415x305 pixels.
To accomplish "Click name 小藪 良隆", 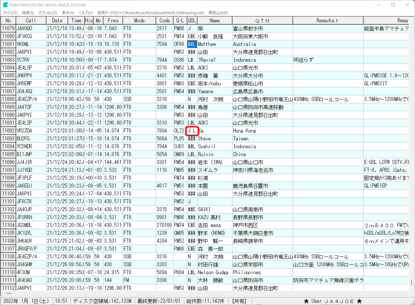I will [x=211, y=36].
